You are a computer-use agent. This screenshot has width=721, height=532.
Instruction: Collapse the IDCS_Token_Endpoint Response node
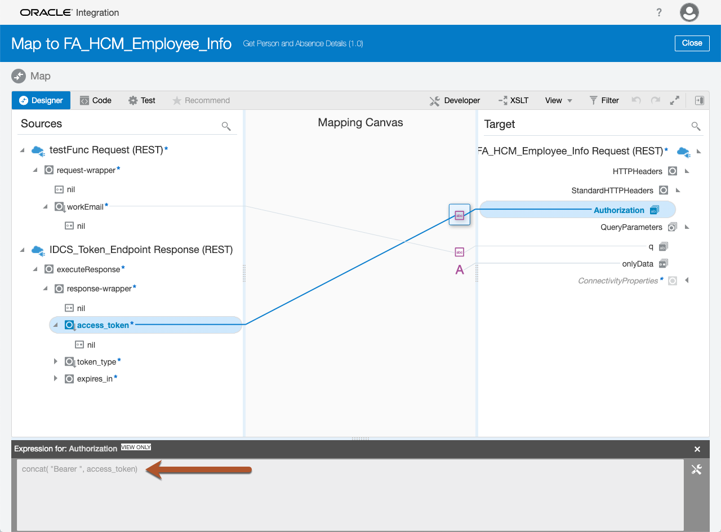tap(23, 249)
